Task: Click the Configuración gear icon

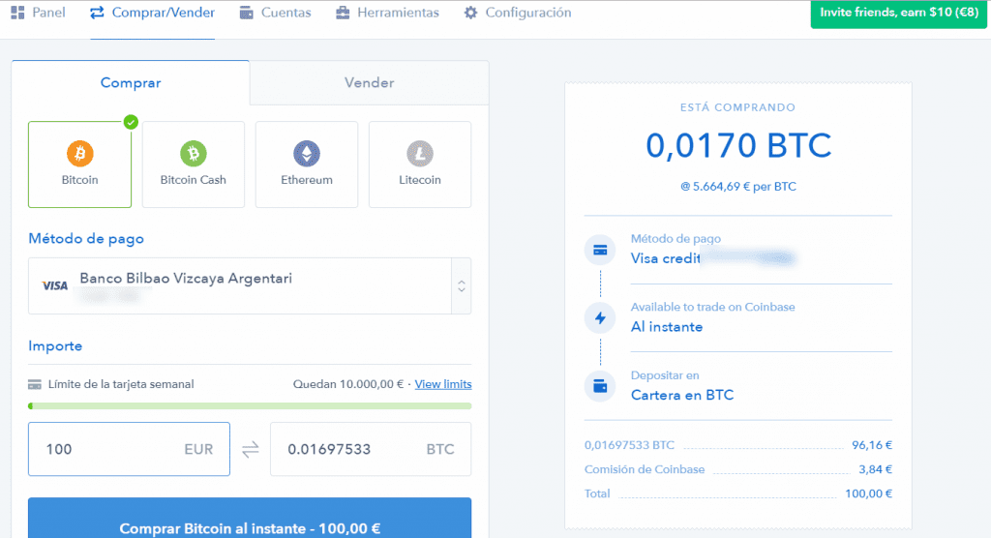Action: tap(471, 13)
